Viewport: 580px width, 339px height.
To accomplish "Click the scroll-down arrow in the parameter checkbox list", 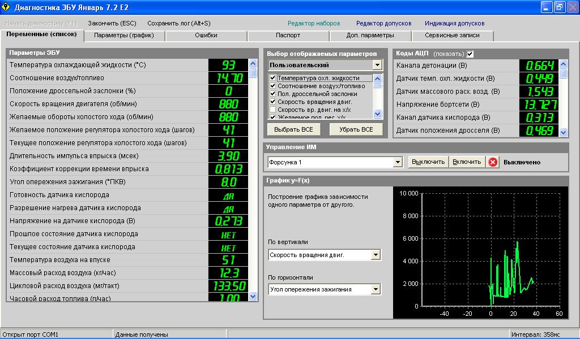I will tap(378, 114).
